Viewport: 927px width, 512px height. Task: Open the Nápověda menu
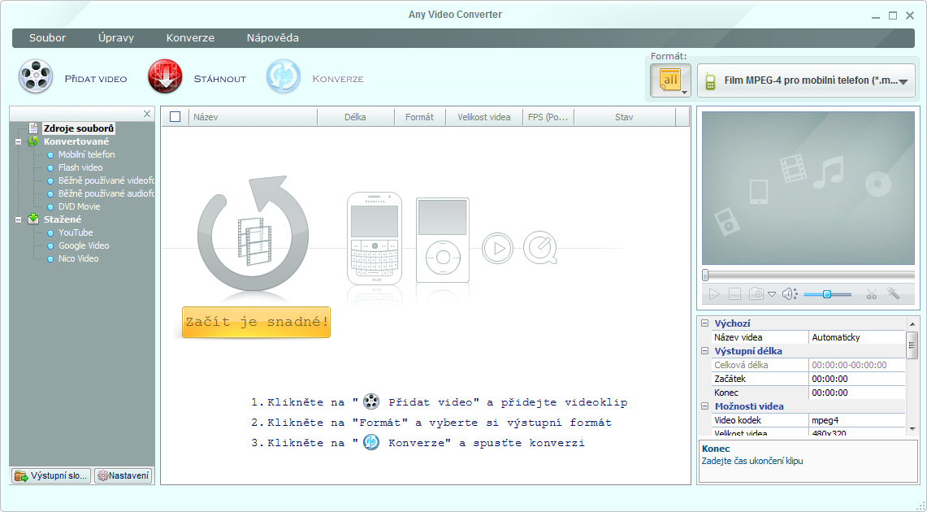point(272,38)
